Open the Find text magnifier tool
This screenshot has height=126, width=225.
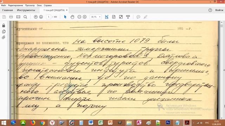pos(25,17)
